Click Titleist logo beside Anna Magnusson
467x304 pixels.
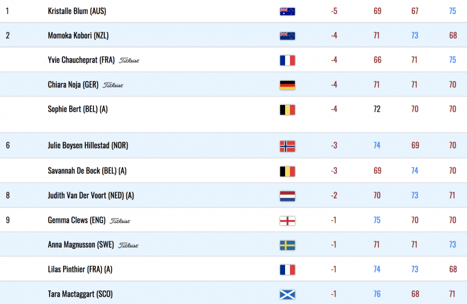(129, 245)
